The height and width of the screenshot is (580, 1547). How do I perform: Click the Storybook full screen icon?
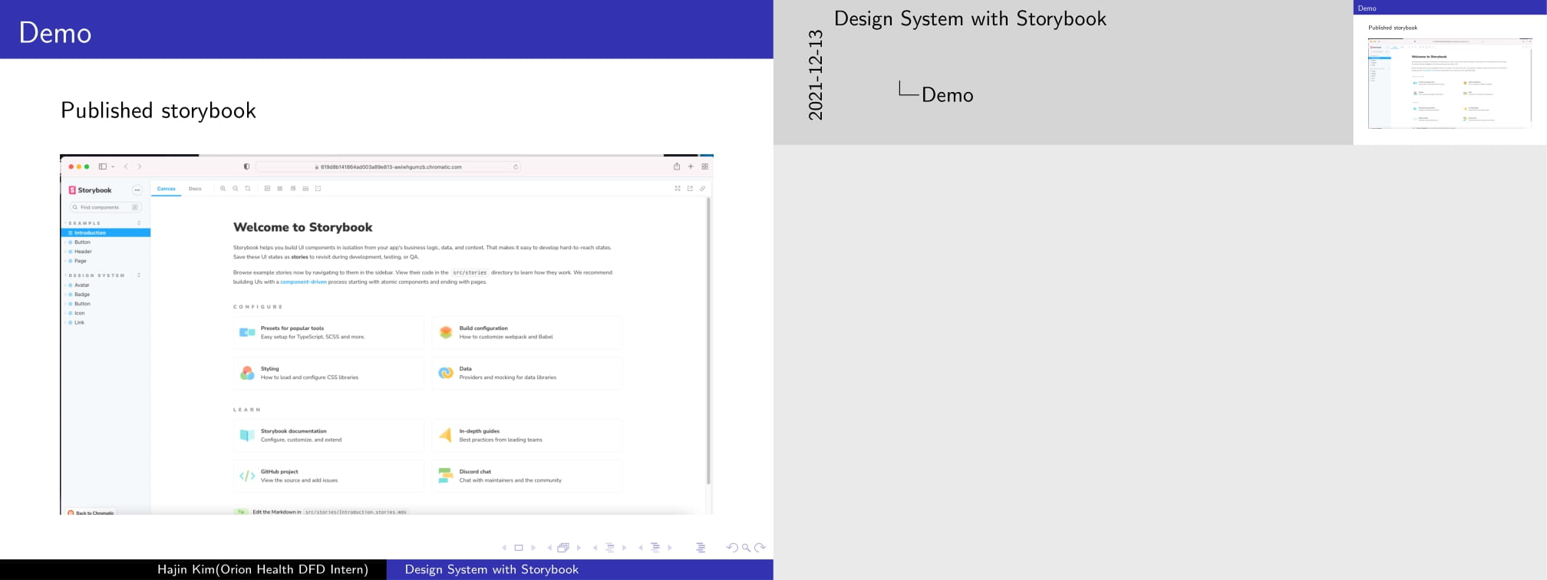678,189
